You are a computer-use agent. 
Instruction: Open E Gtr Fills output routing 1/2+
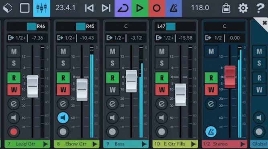(165, 38)
